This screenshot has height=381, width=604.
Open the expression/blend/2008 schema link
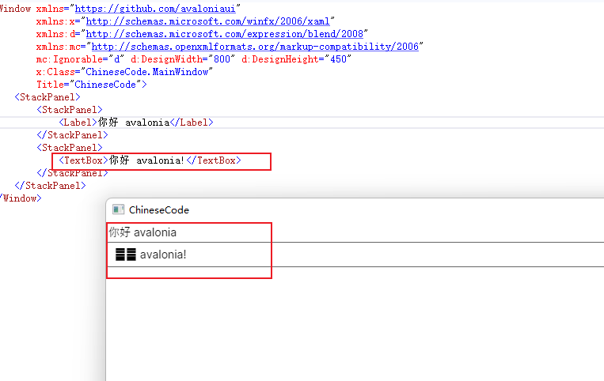(225, 34)
